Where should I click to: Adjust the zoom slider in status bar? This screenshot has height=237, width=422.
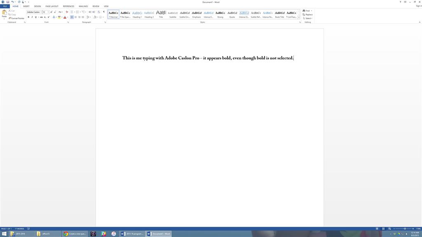[405, 229]
